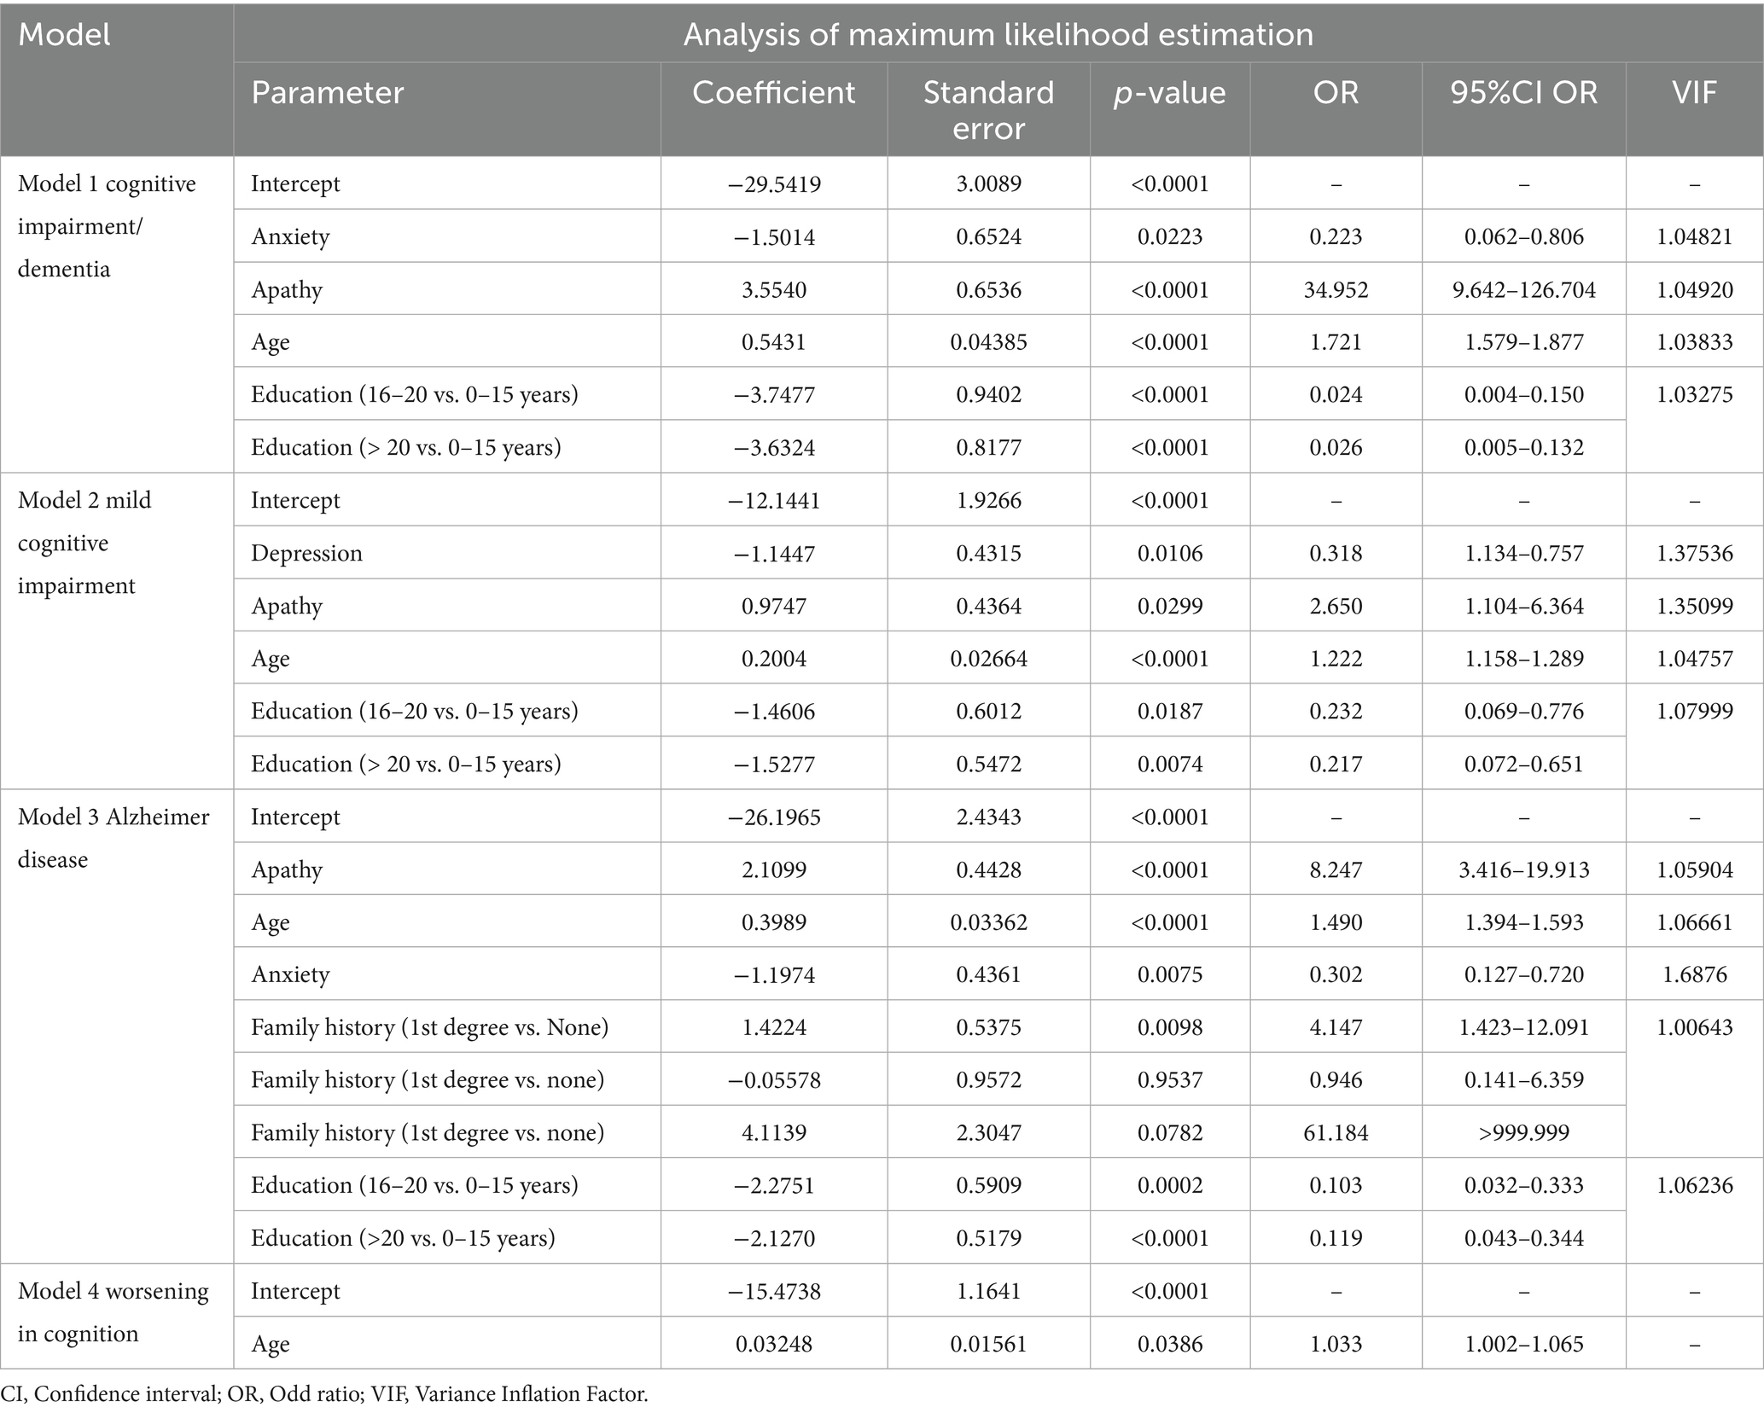The image size is (1764, 1413).
Task: Click the "VIF" column header
Action: (1694, 93)
